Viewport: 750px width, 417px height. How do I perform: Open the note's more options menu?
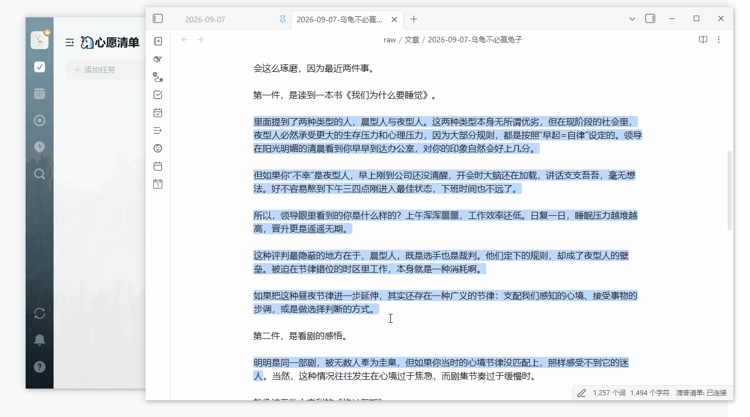pyautogui.click(x=719, y=40)
